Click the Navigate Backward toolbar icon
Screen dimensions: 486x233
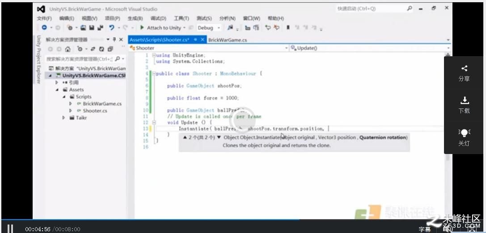(x=44, y=28)
